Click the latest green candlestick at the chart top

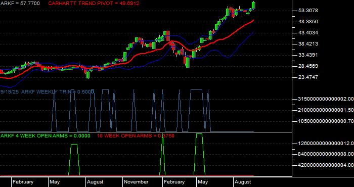tap(254, 5)
